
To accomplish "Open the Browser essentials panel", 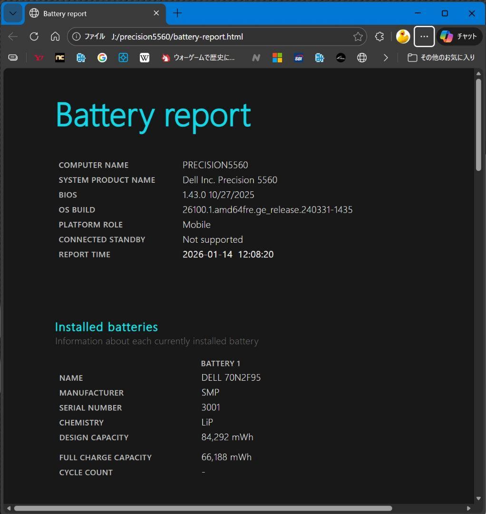I will coord(379,37).
